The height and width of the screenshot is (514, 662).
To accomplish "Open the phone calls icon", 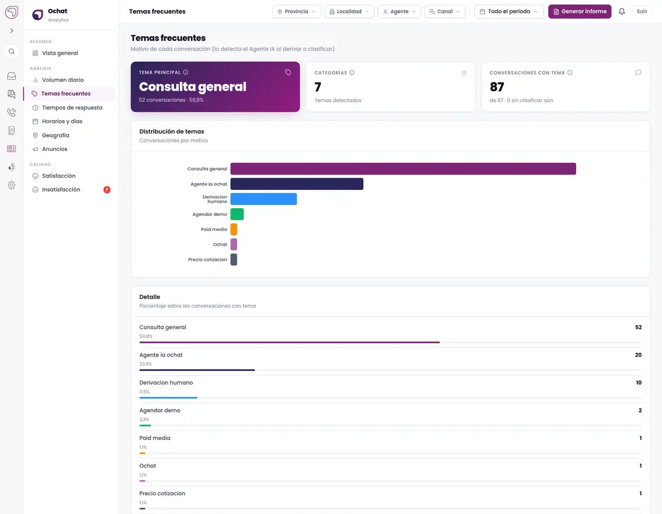I will (x=11, y=112).
